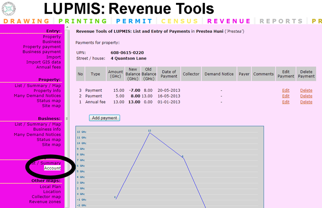Open the PRINTING tab
This screenshot has width=322, height=208.
[83, 21]
